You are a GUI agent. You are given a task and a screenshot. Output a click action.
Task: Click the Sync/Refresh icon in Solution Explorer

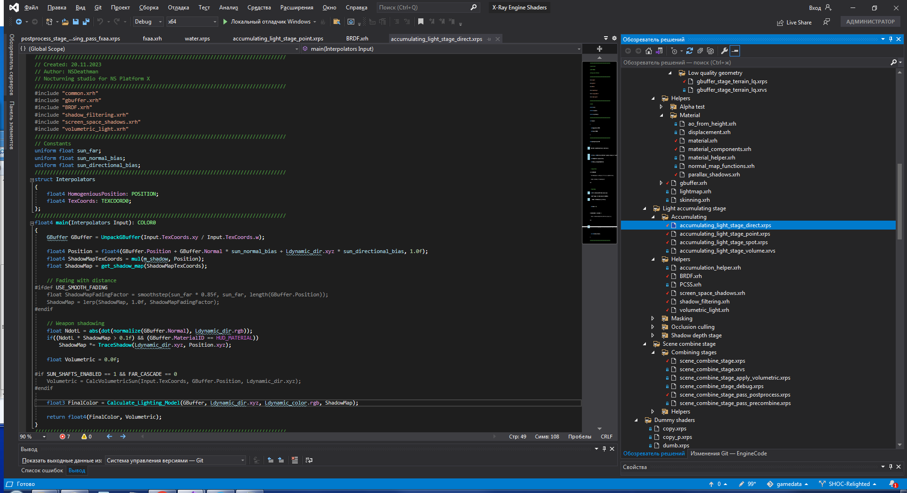(x=690, y=51)
